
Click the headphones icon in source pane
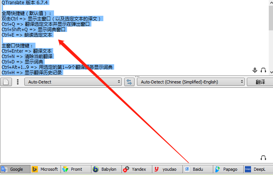(263, 70)
